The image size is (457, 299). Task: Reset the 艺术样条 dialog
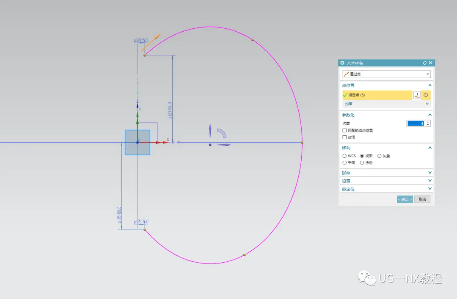point(424,63)
